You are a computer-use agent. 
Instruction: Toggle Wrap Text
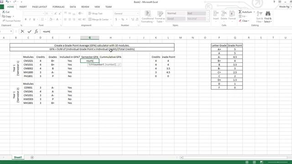[95, 13]
